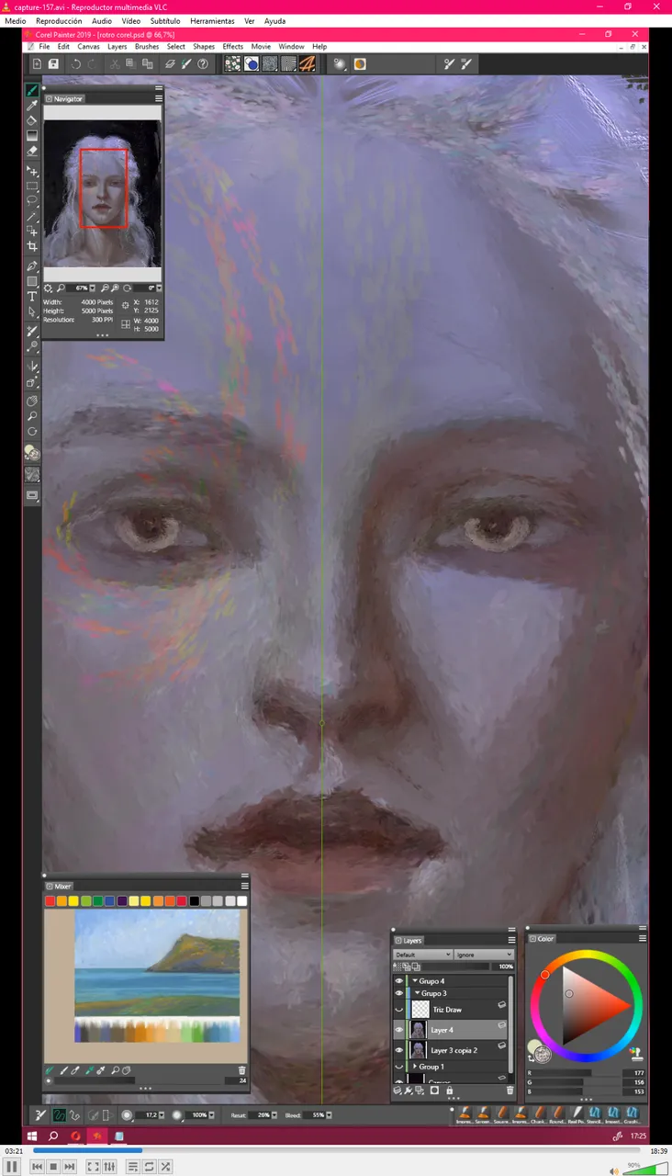Open the Help question mark icon
Image resolution: width=672 pixels, height=1176 pixels.
tap(203, 64)
